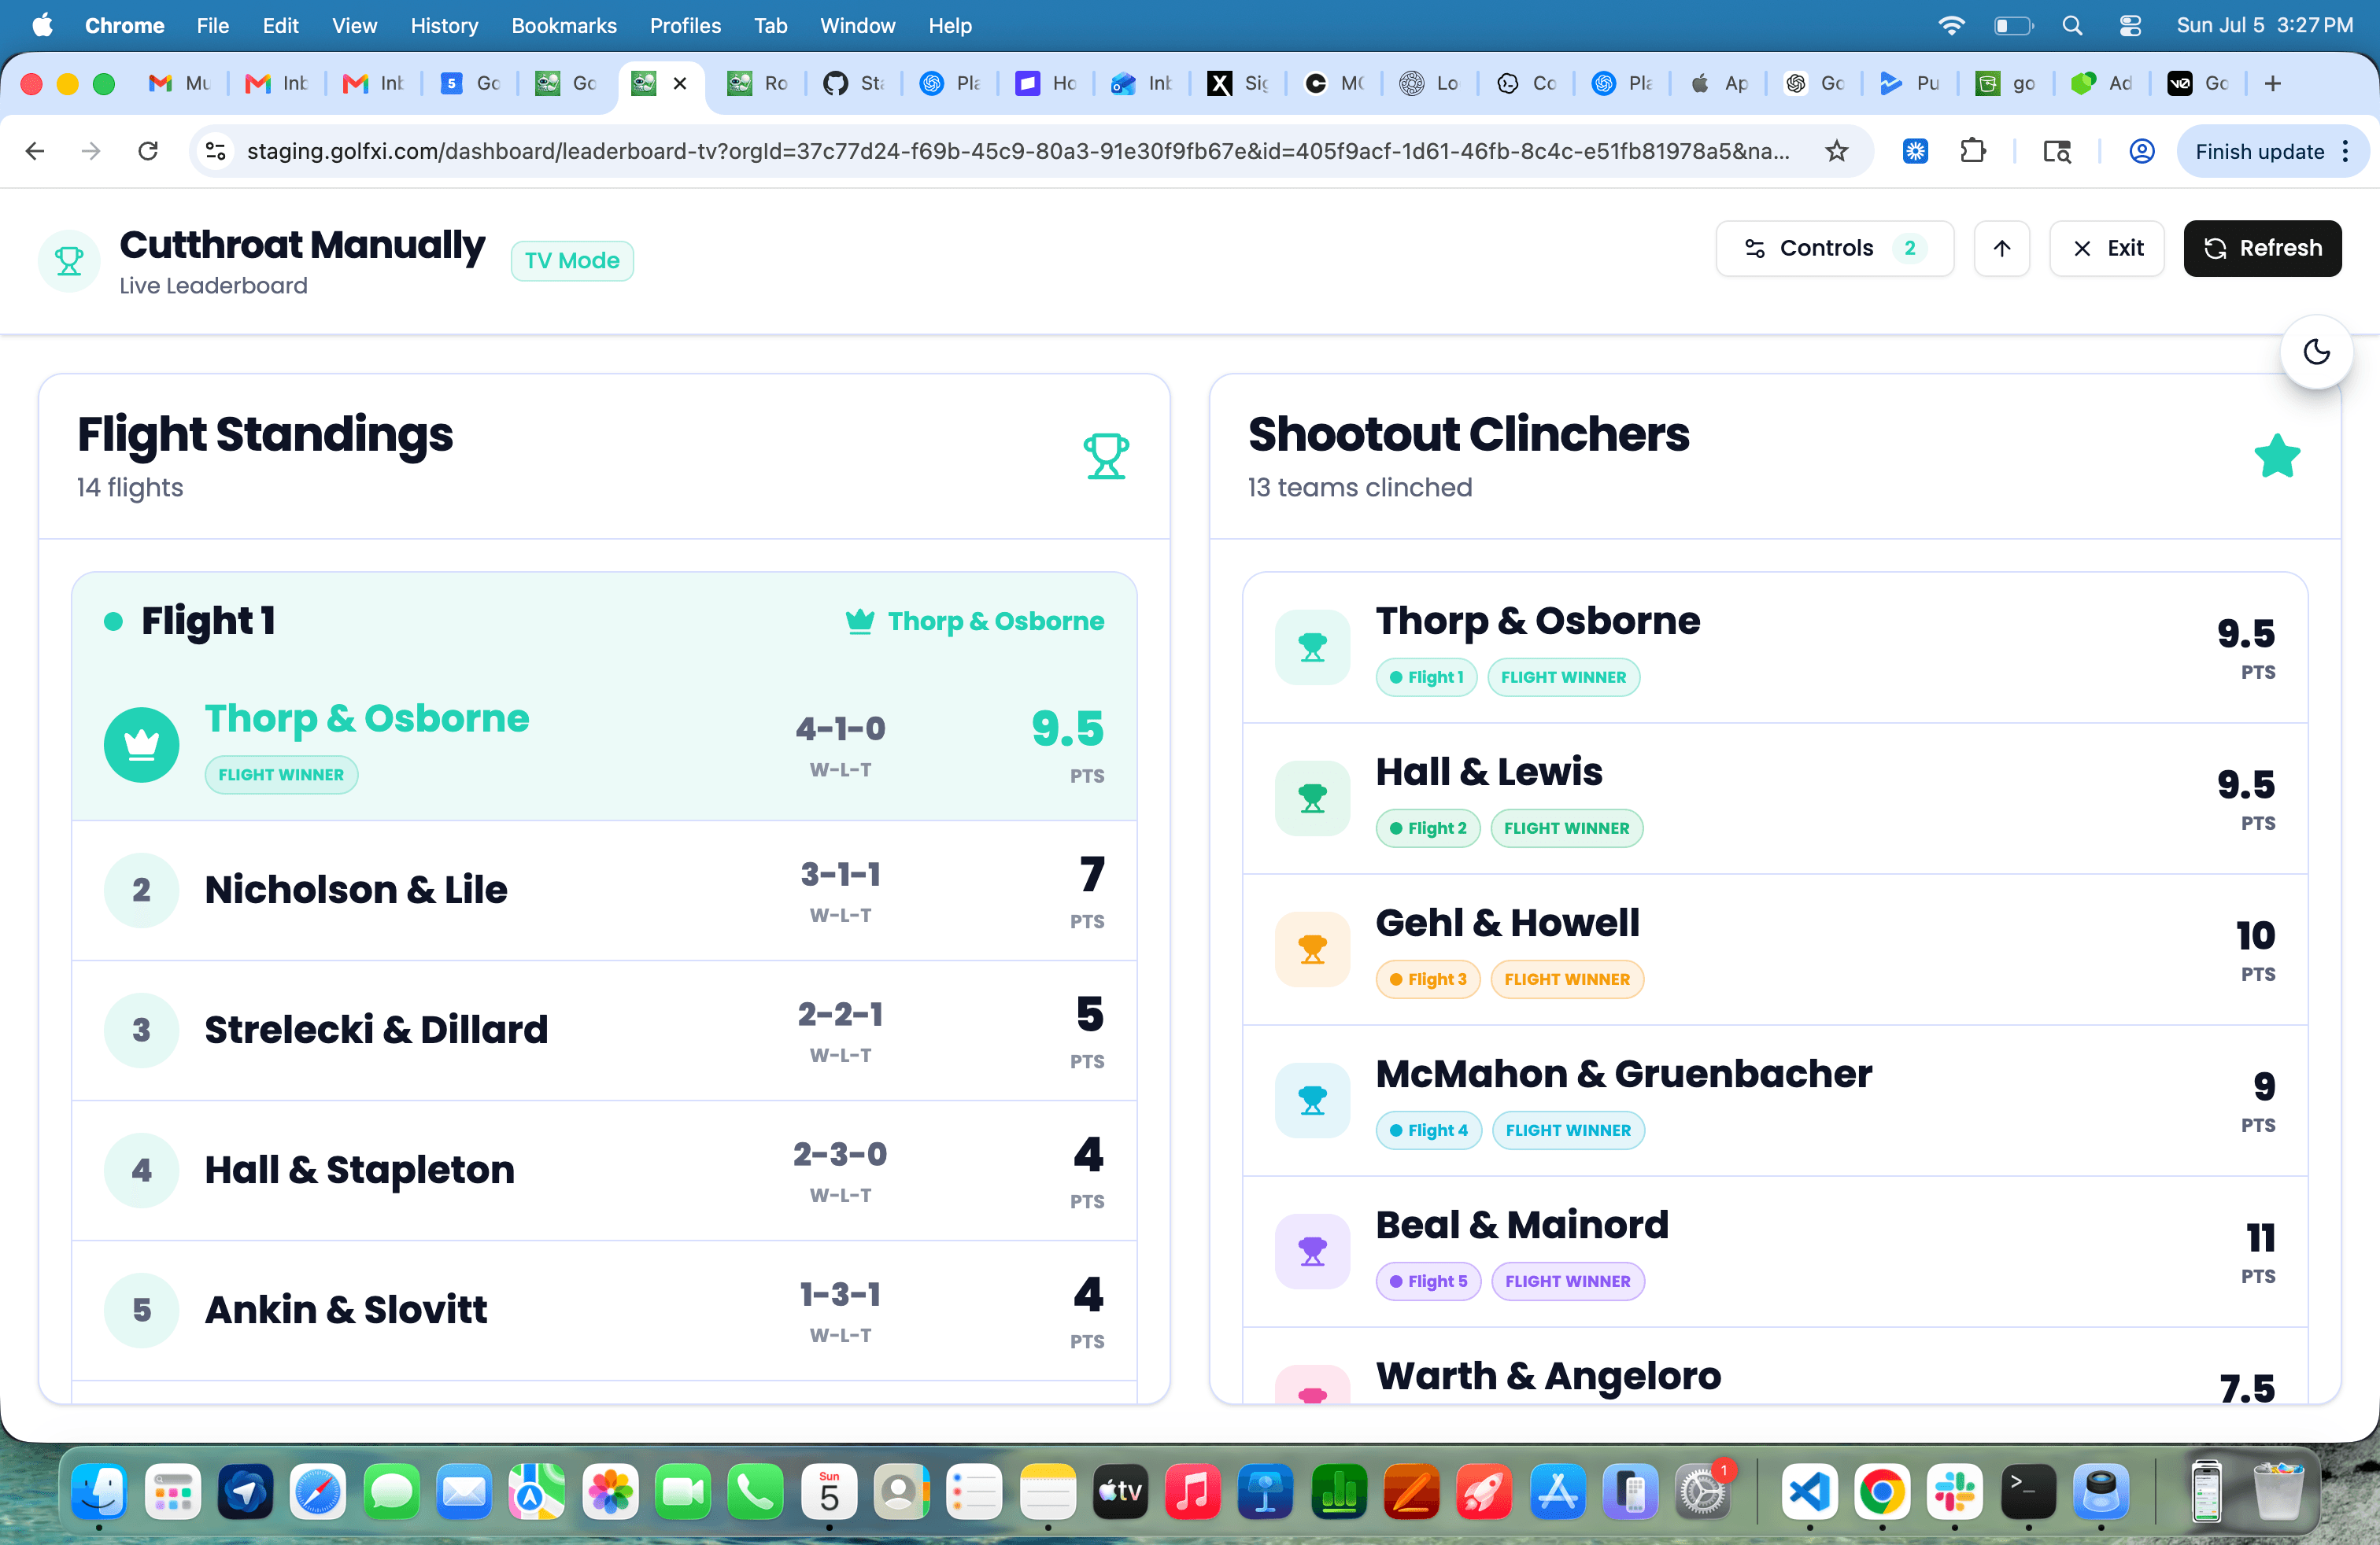
Task: Open the Nicholson & Lile row
Action: click(x=604, y=890)
